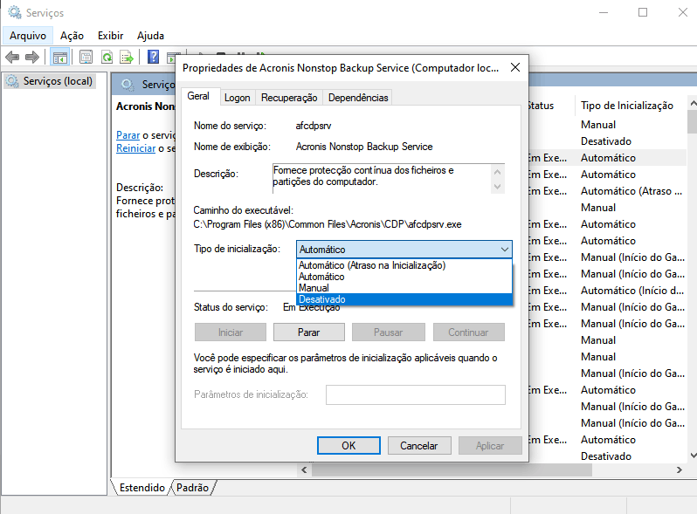Click the Serviços app icon in title bar
The image size is (697, 514).
(x=15, y=12)
